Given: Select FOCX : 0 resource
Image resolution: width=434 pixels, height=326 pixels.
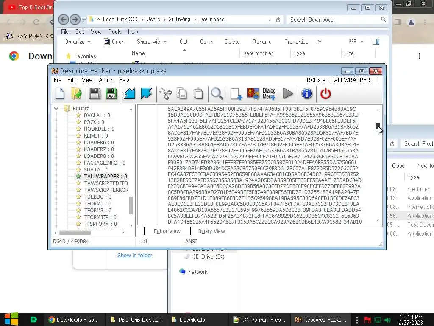Looking at the screenshot, I should tap(94, 122).
